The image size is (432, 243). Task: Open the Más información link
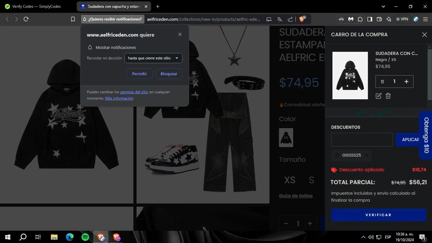click(x=119, y=98)
